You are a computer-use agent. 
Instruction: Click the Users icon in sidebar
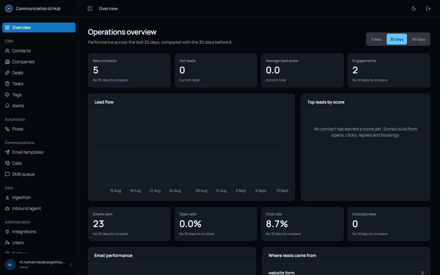tap(7, 243)
